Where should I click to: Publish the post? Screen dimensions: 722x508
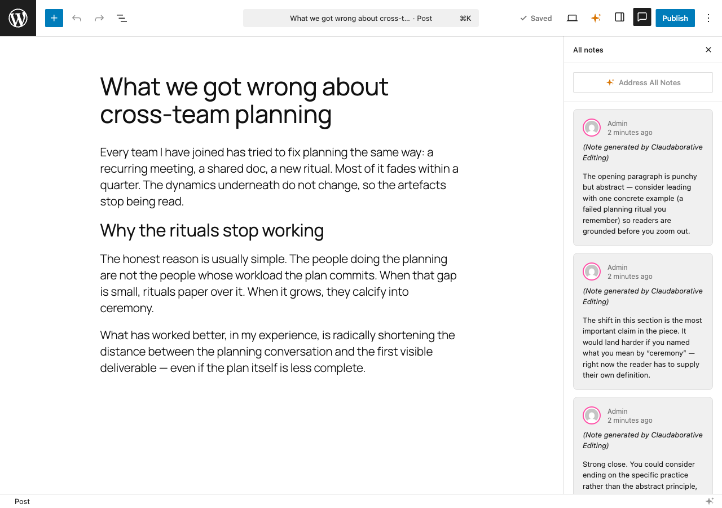tap(675, 17)
